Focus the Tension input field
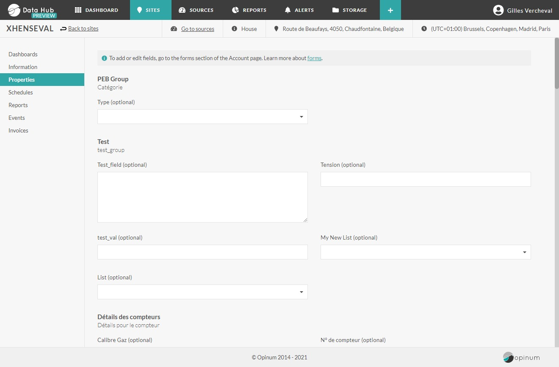This screenshot has width=559, height=367. coord(425,179)
